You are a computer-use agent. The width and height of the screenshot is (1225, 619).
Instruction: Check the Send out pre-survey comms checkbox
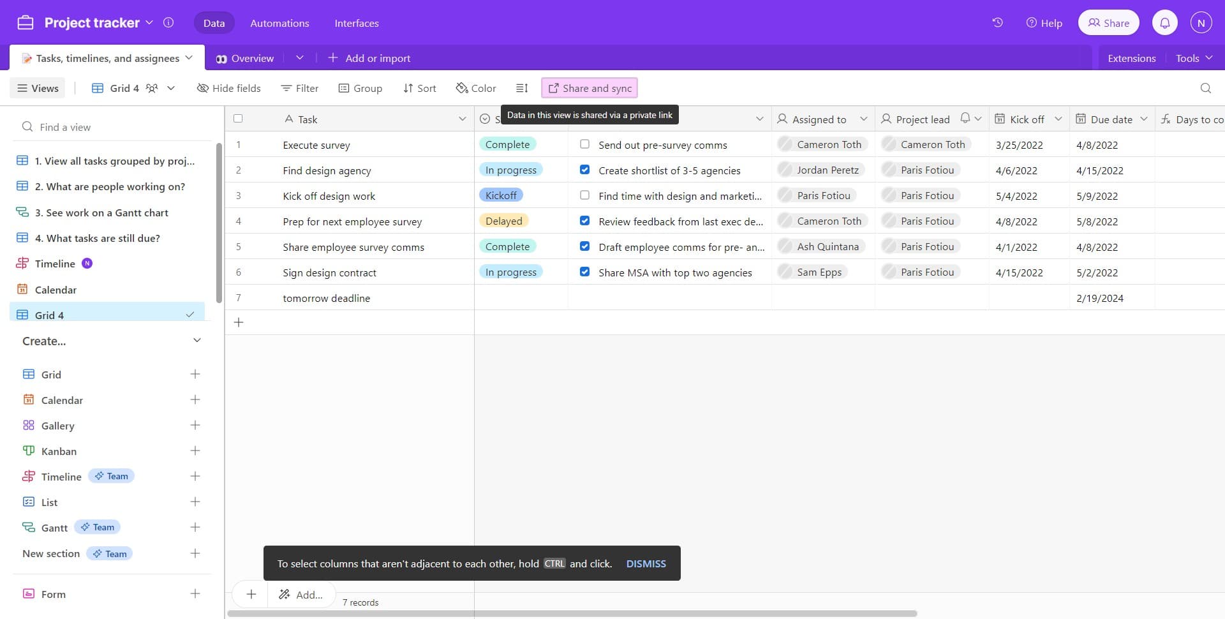(584, 144)
